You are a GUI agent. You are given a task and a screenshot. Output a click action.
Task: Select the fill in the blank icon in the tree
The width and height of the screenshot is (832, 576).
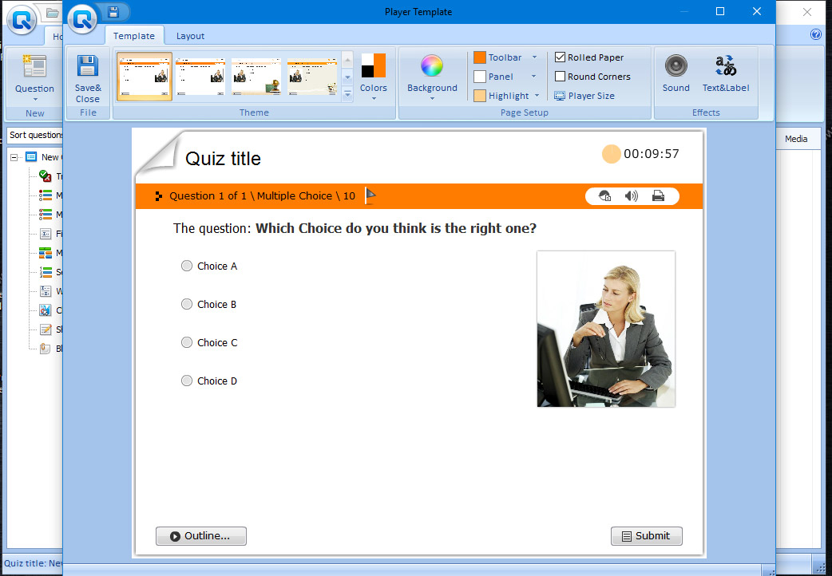(46, 234)
